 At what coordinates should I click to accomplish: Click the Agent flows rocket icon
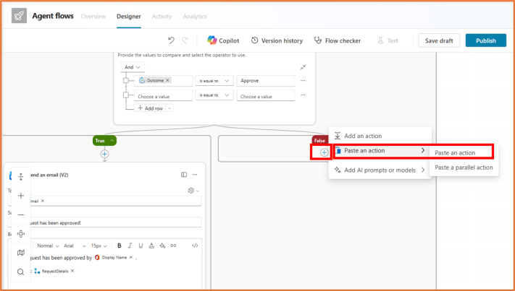click(x=19, y=16)
